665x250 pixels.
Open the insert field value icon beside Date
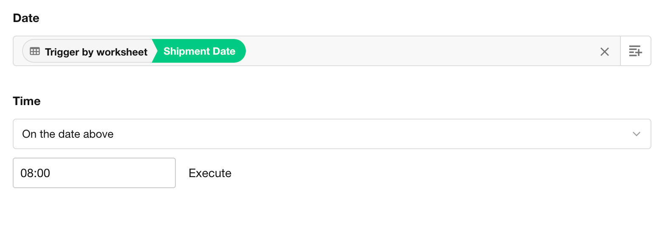(x=635, y=51)
